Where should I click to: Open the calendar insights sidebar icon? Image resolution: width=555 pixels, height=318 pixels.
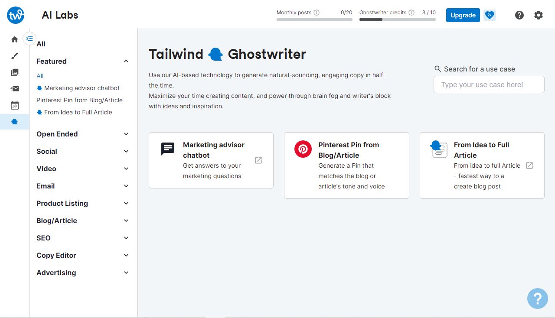[x=15, y=105]
